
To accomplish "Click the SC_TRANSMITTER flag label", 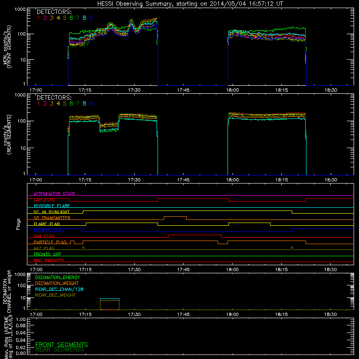I will 52,218.
